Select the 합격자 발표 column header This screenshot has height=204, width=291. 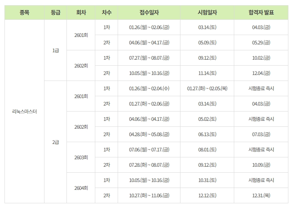click(261, 12)
